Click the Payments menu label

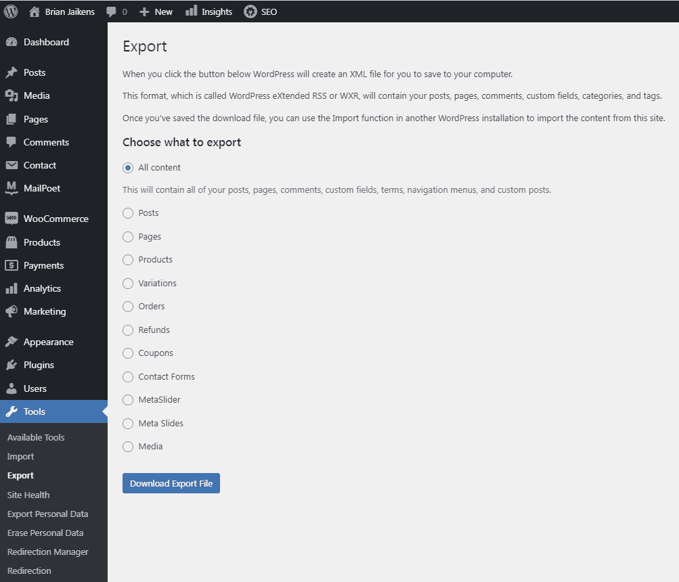(43, 265)
